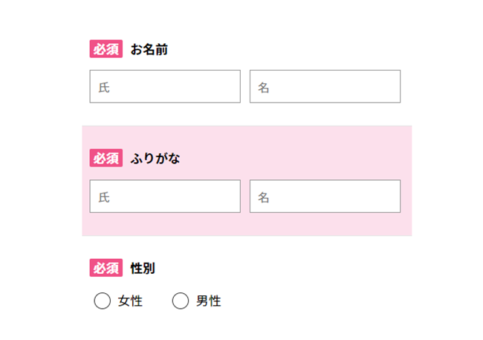
Task: Focus the ふりがな 名 input field
Action: coord(325,196)
